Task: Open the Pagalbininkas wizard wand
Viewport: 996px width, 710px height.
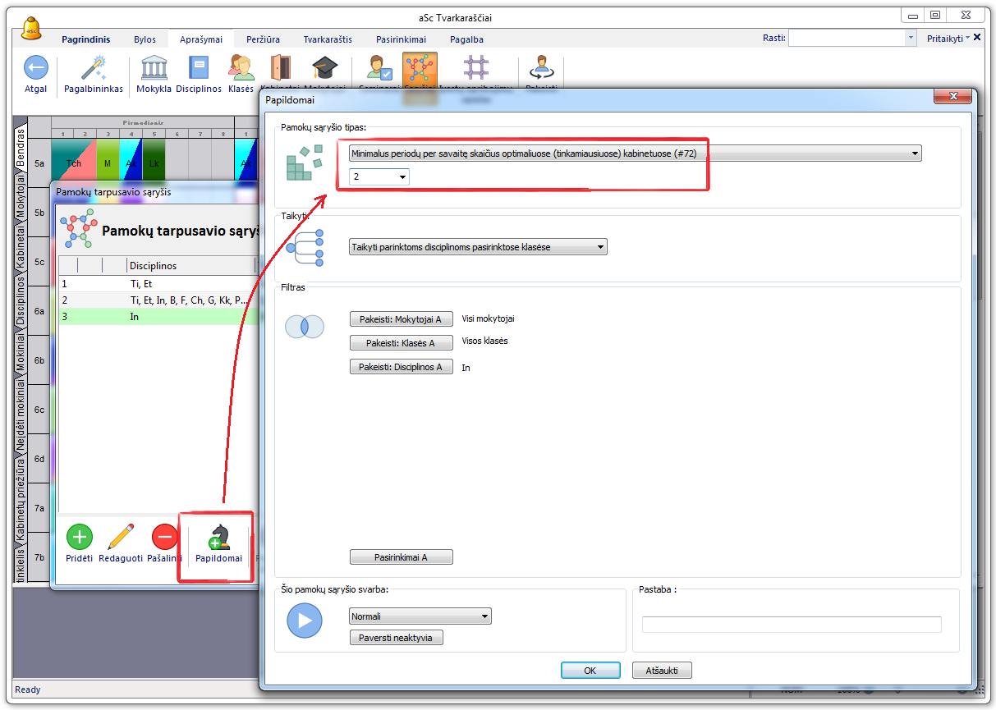Action: [93, 68]
